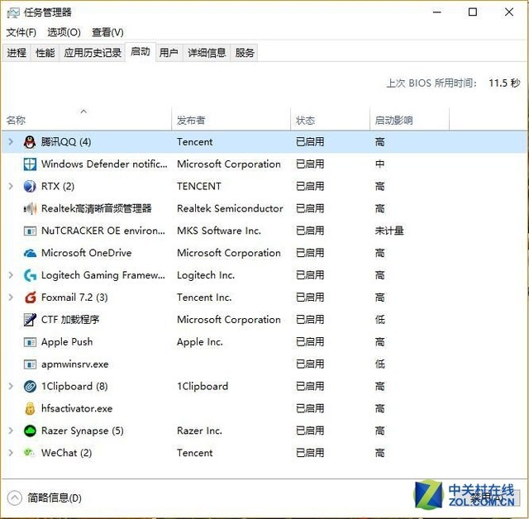Expand the Logitech Gaming Framework group
Screen dimensions: 529x519
coord(11,275)
